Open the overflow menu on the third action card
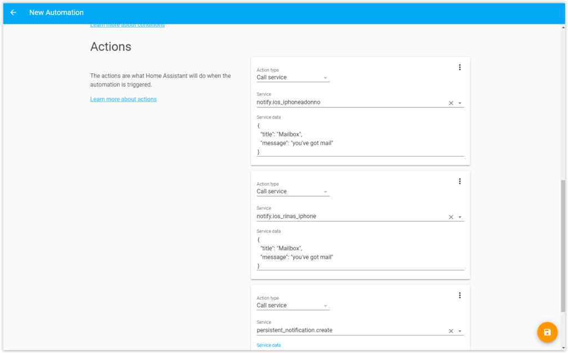 point(460,295)
